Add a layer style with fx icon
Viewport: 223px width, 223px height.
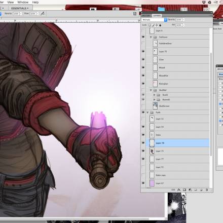click(179, 190)
